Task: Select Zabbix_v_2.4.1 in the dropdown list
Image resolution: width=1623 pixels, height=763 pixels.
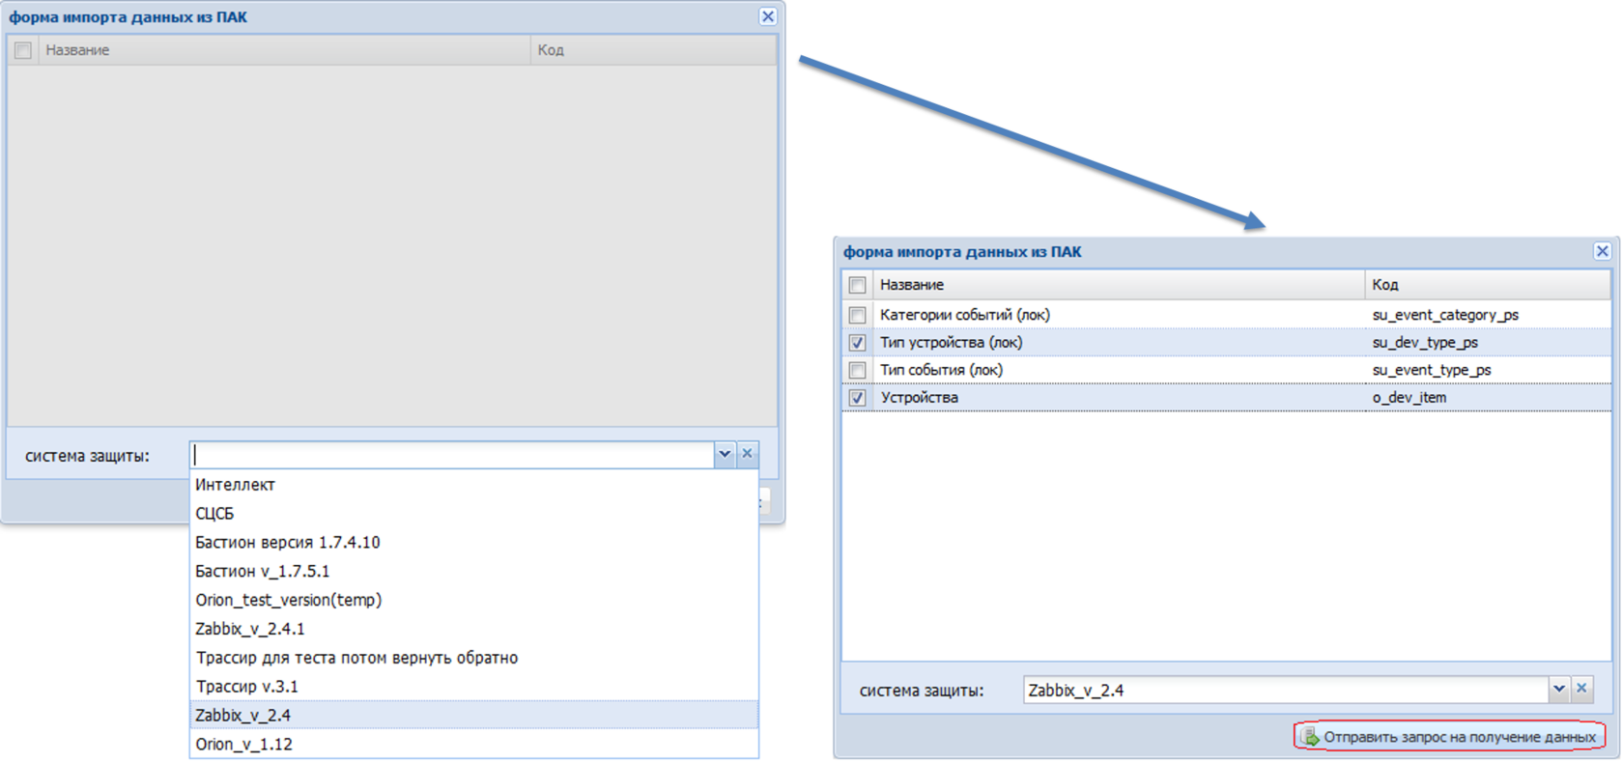Action: (473, 629)
